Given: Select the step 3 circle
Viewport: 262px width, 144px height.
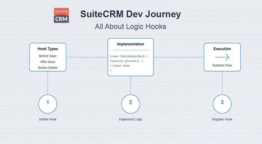Looking at the screenshot, I should pyautogui.click(x=222, y=104).
